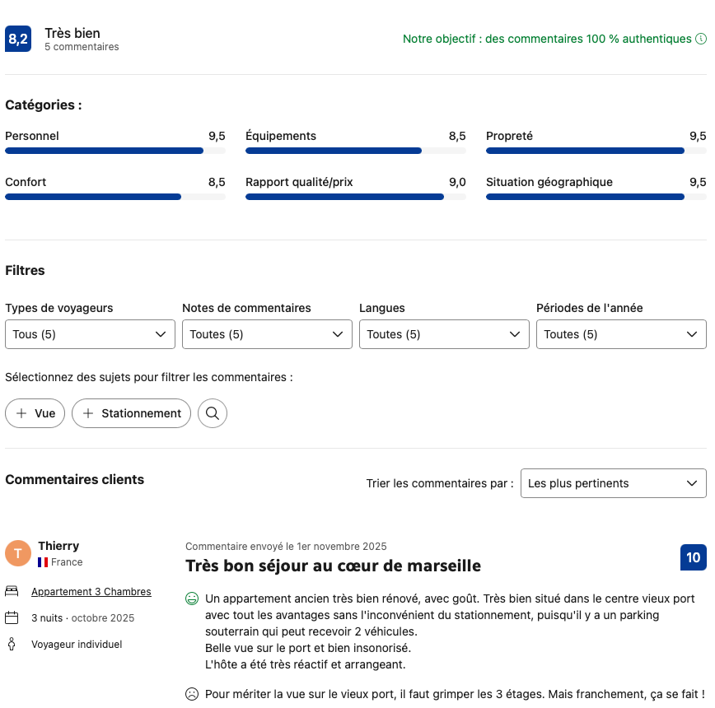
Task: Toggle the Vue topic filter chip
Action: point(35,413)
